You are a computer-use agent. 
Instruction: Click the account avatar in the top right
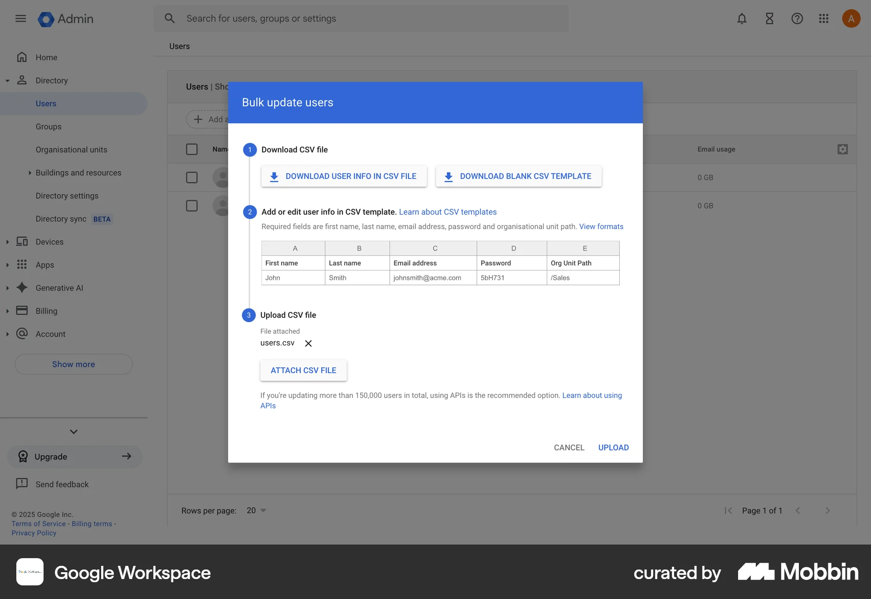tap(851, 19)
